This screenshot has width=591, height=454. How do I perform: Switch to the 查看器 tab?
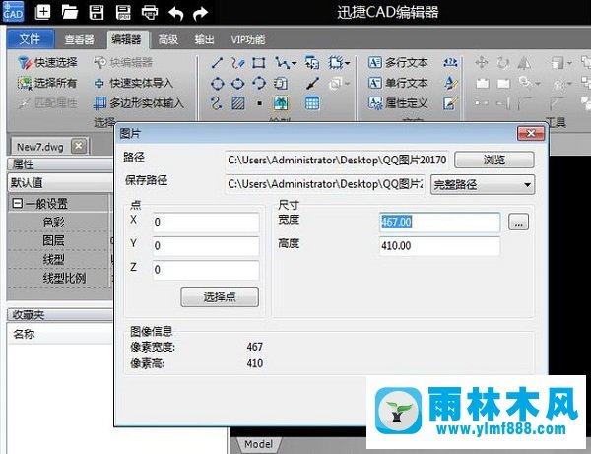tap(79, 39)
